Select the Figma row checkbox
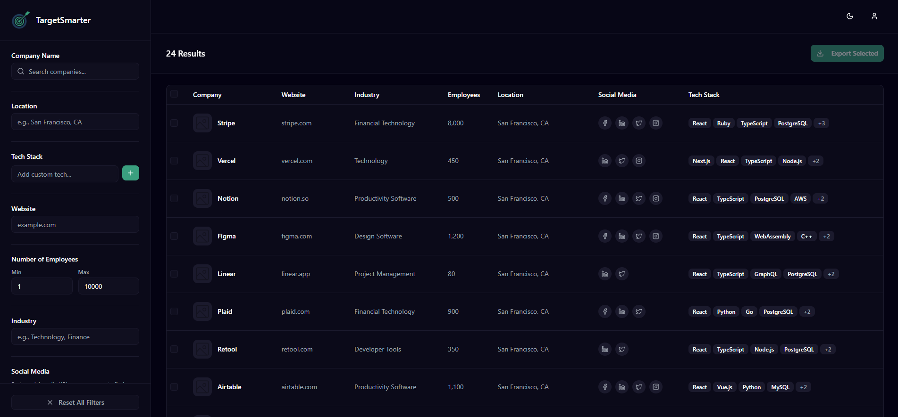 [x=174, y=236]
